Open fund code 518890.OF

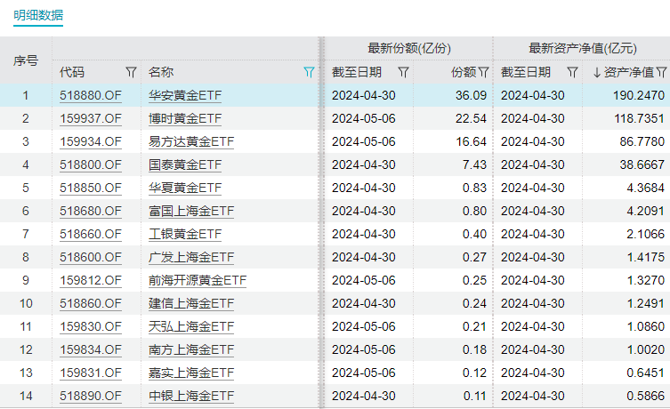(91, 396)
